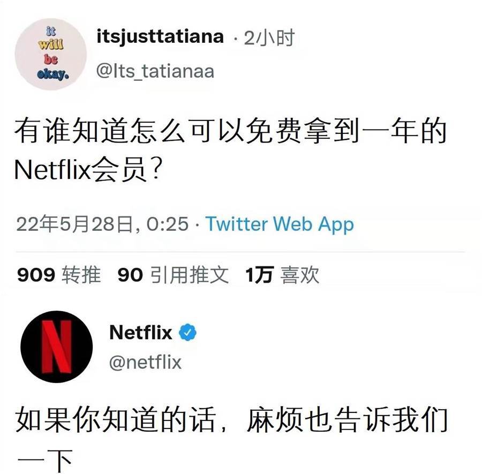
Task: View the 1万 喜欢 likes list
Action: click(x=282, y=275)
